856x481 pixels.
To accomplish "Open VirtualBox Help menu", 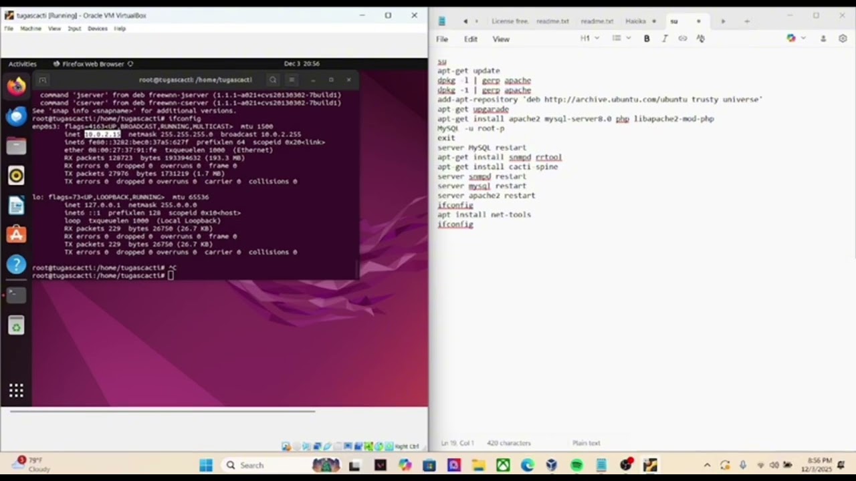I will point(120,29).
